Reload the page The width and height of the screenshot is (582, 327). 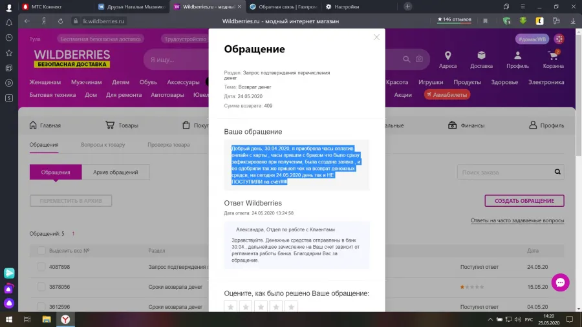click(60, 21)
